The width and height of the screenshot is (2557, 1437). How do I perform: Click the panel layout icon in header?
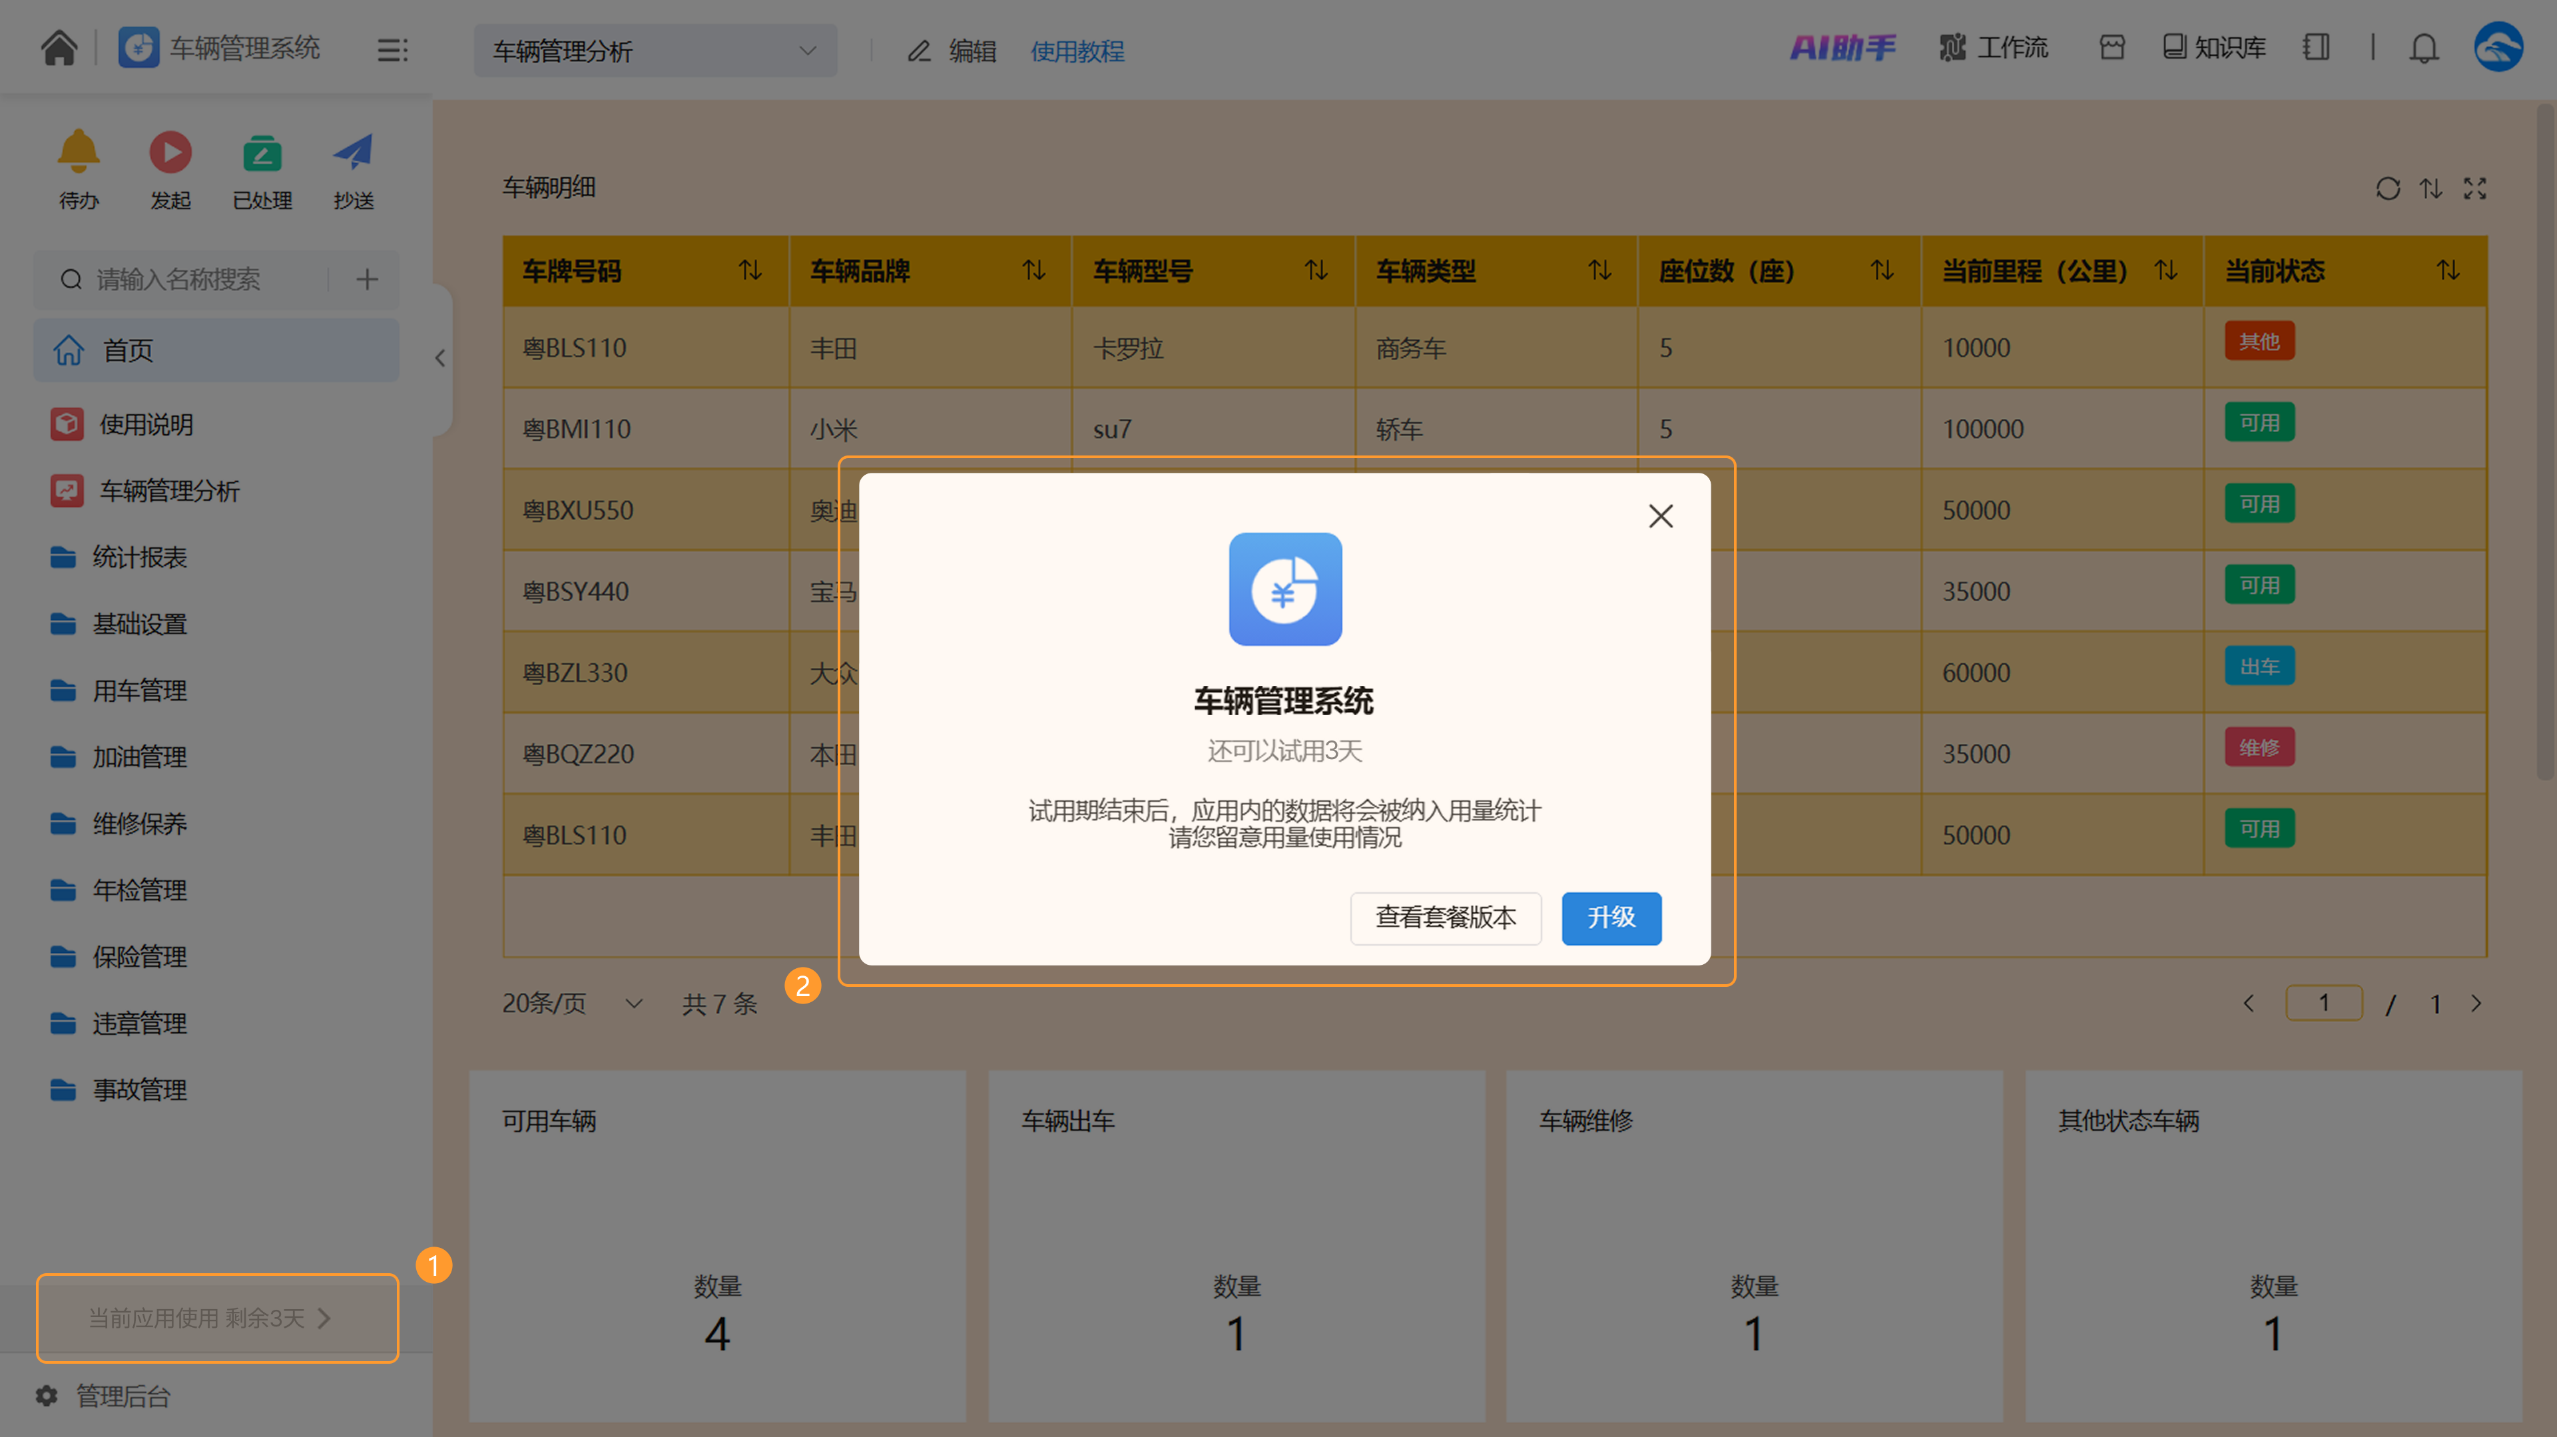[x=2317, y=48]
